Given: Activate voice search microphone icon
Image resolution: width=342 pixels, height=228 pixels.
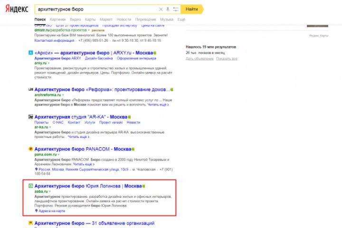Looking at the screenshot, I should (x=168, y=9).
